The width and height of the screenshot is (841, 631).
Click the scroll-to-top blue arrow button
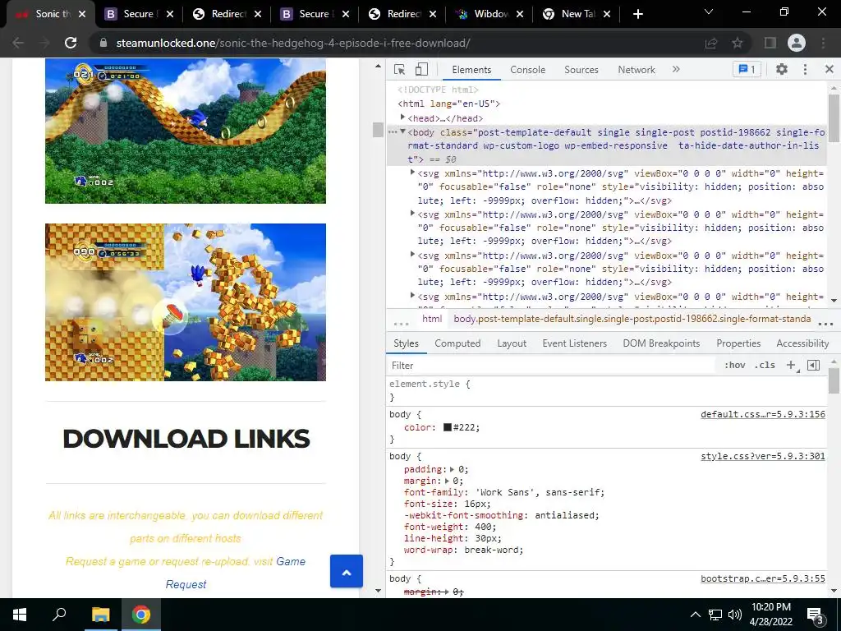pyautogui.click(x=347, y=572)
